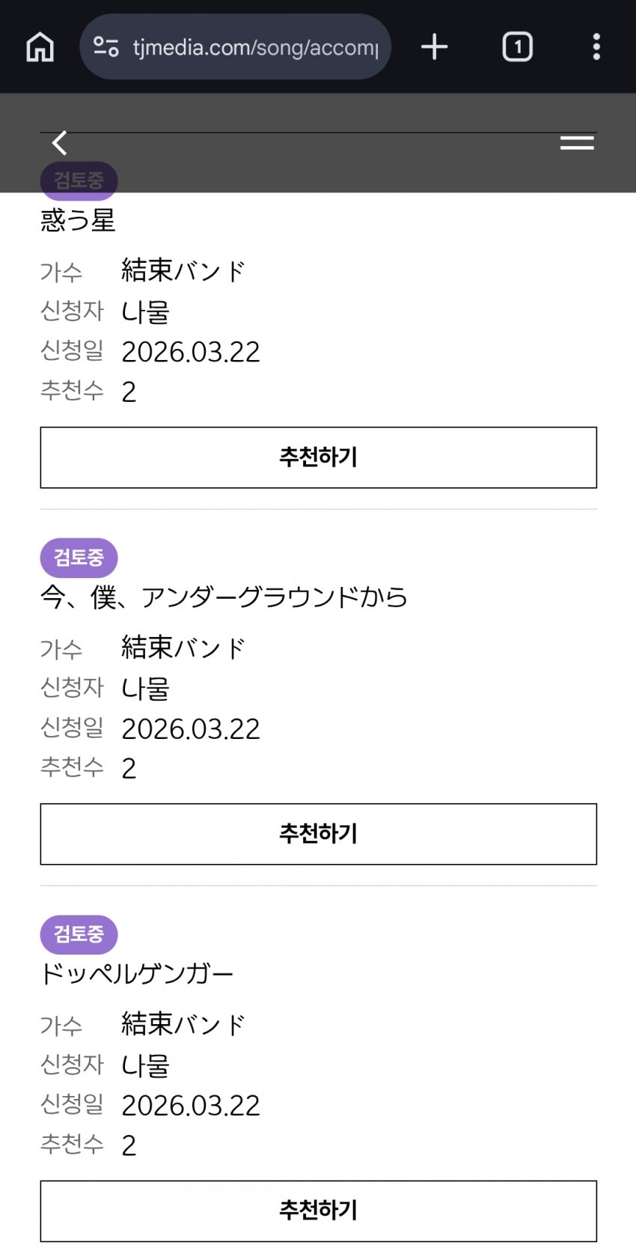This screenshot has height=1254, width=636.
Task: Open a new tab with plus icon
Action: pyautogui.click(x=434, y=47)
